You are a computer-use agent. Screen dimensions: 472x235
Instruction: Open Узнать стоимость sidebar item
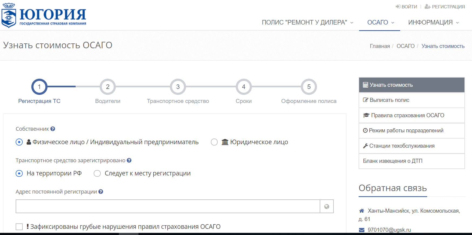point(412,85)
